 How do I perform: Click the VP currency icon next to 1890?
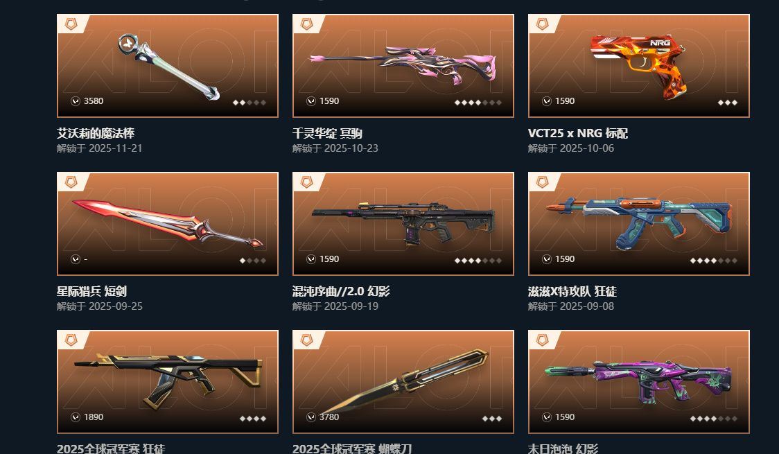click(76, 417)
